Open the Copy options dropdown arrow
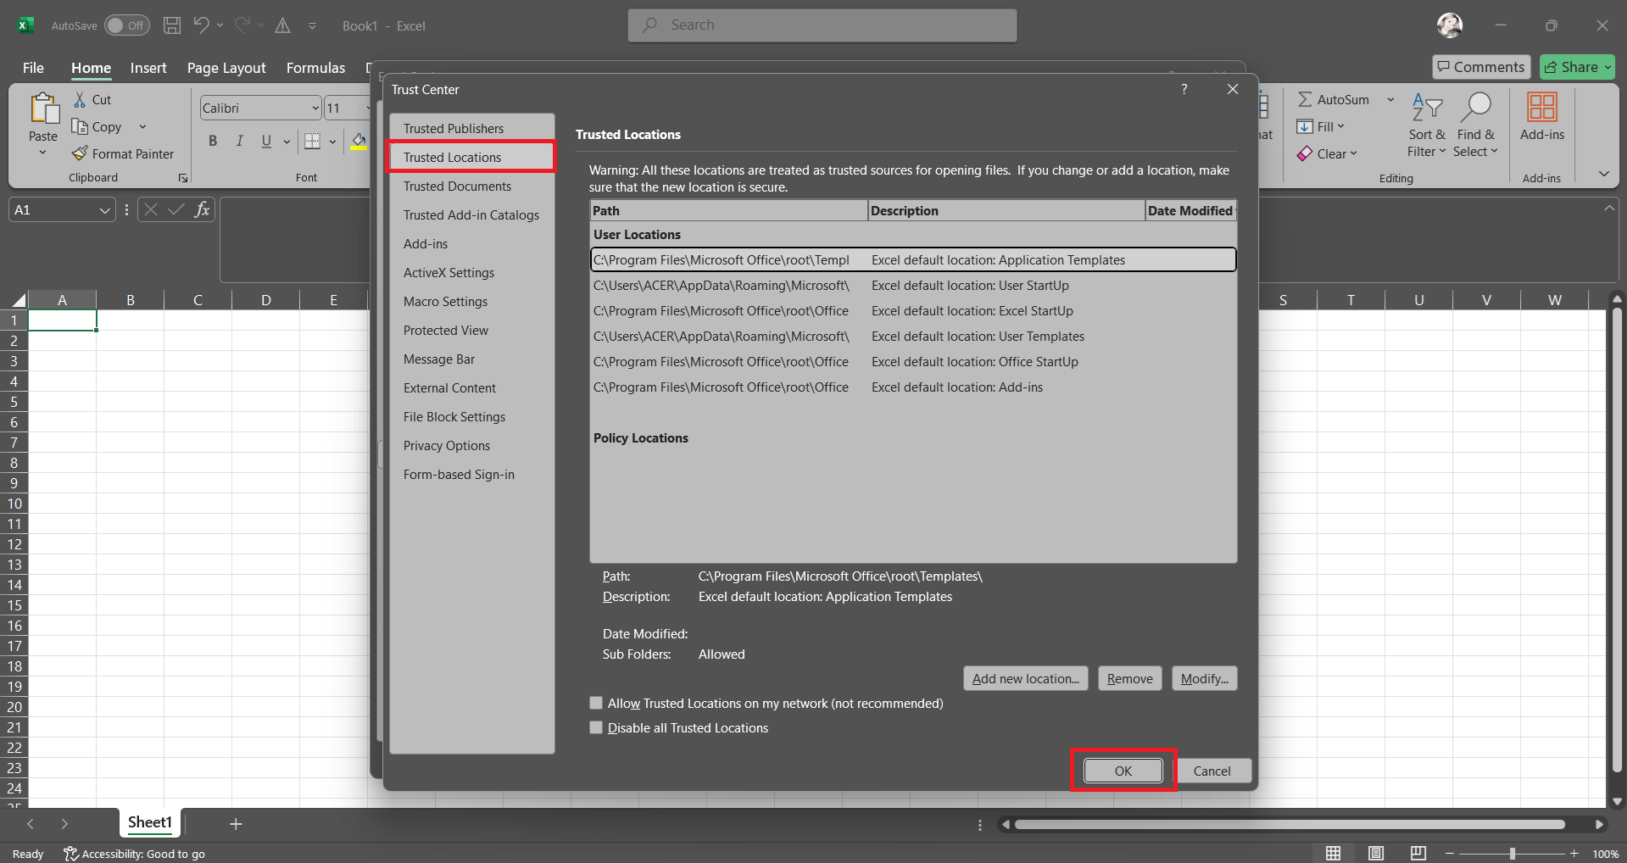Image resolution: width=1627 pixels, height=863 pixels. click(x=142, y=127)
